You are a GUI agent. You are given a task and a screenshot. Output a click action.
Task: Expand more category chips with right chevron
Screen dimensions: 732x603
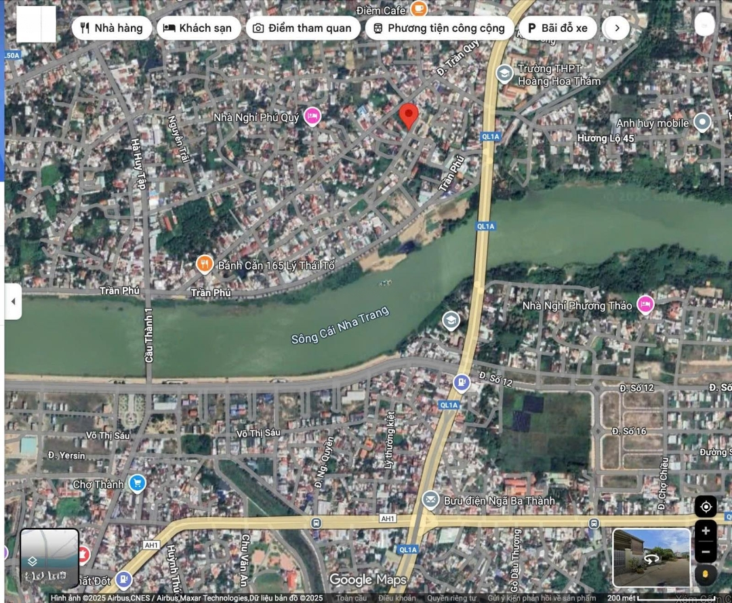click(x=616, y=28)
